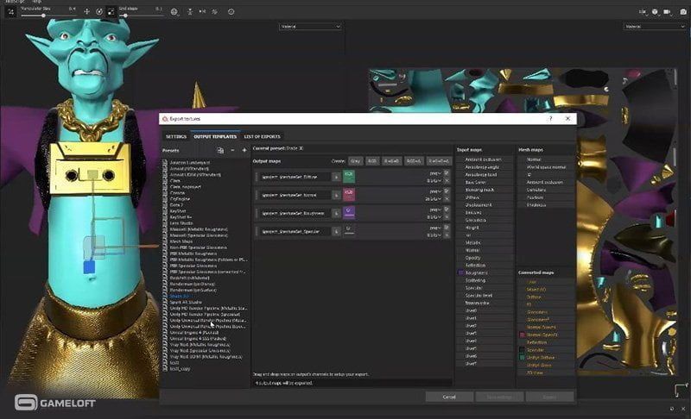Create an RGB output map

pos(372,161)
